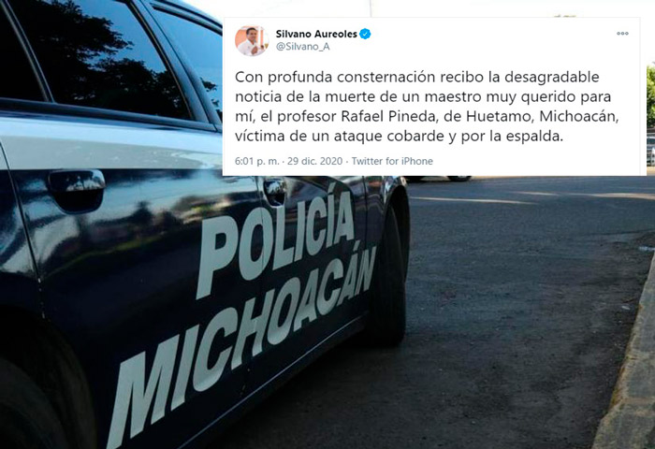The height and width of the screenshot is (449, 655).
Task: Click the 6:01 p. m. timestamp
Action: (257, 161)
